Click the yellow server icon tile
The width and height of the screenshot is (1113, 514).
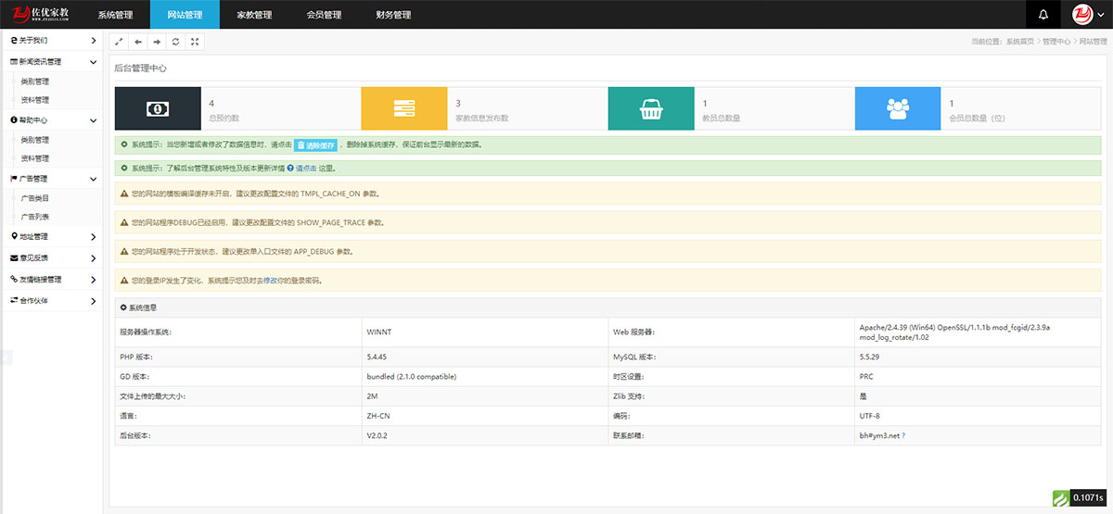403,108
